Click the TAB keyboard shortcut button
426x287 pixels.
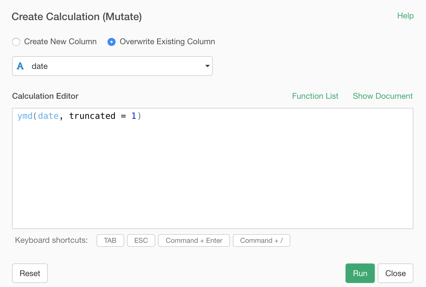coord(110,241)
